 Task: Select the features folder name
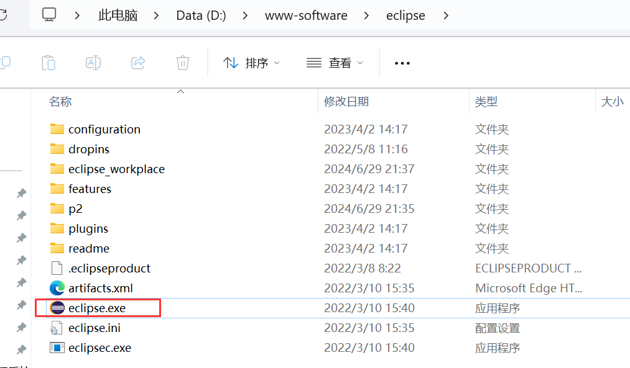tap(90, 189)
